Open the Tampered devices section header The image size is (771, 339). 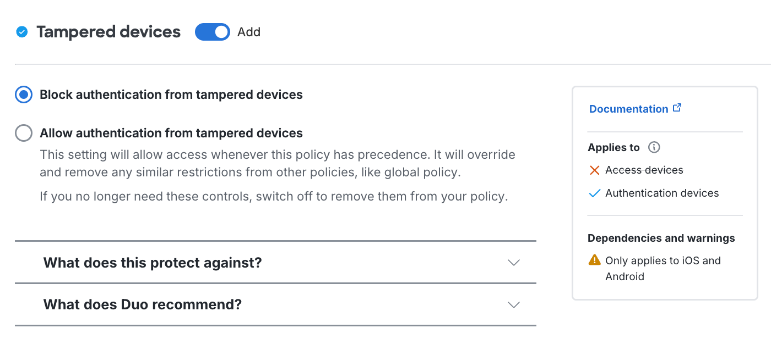tap(108, 32)
